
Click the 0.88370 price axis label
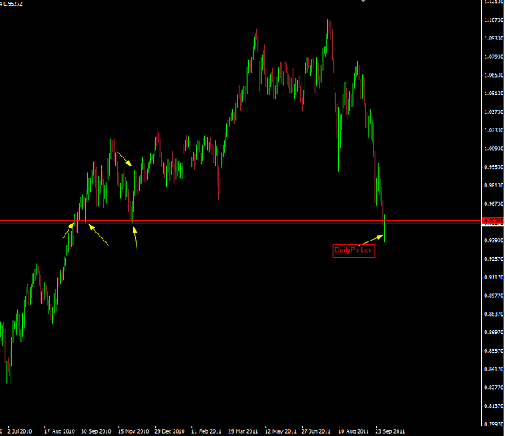494,314
